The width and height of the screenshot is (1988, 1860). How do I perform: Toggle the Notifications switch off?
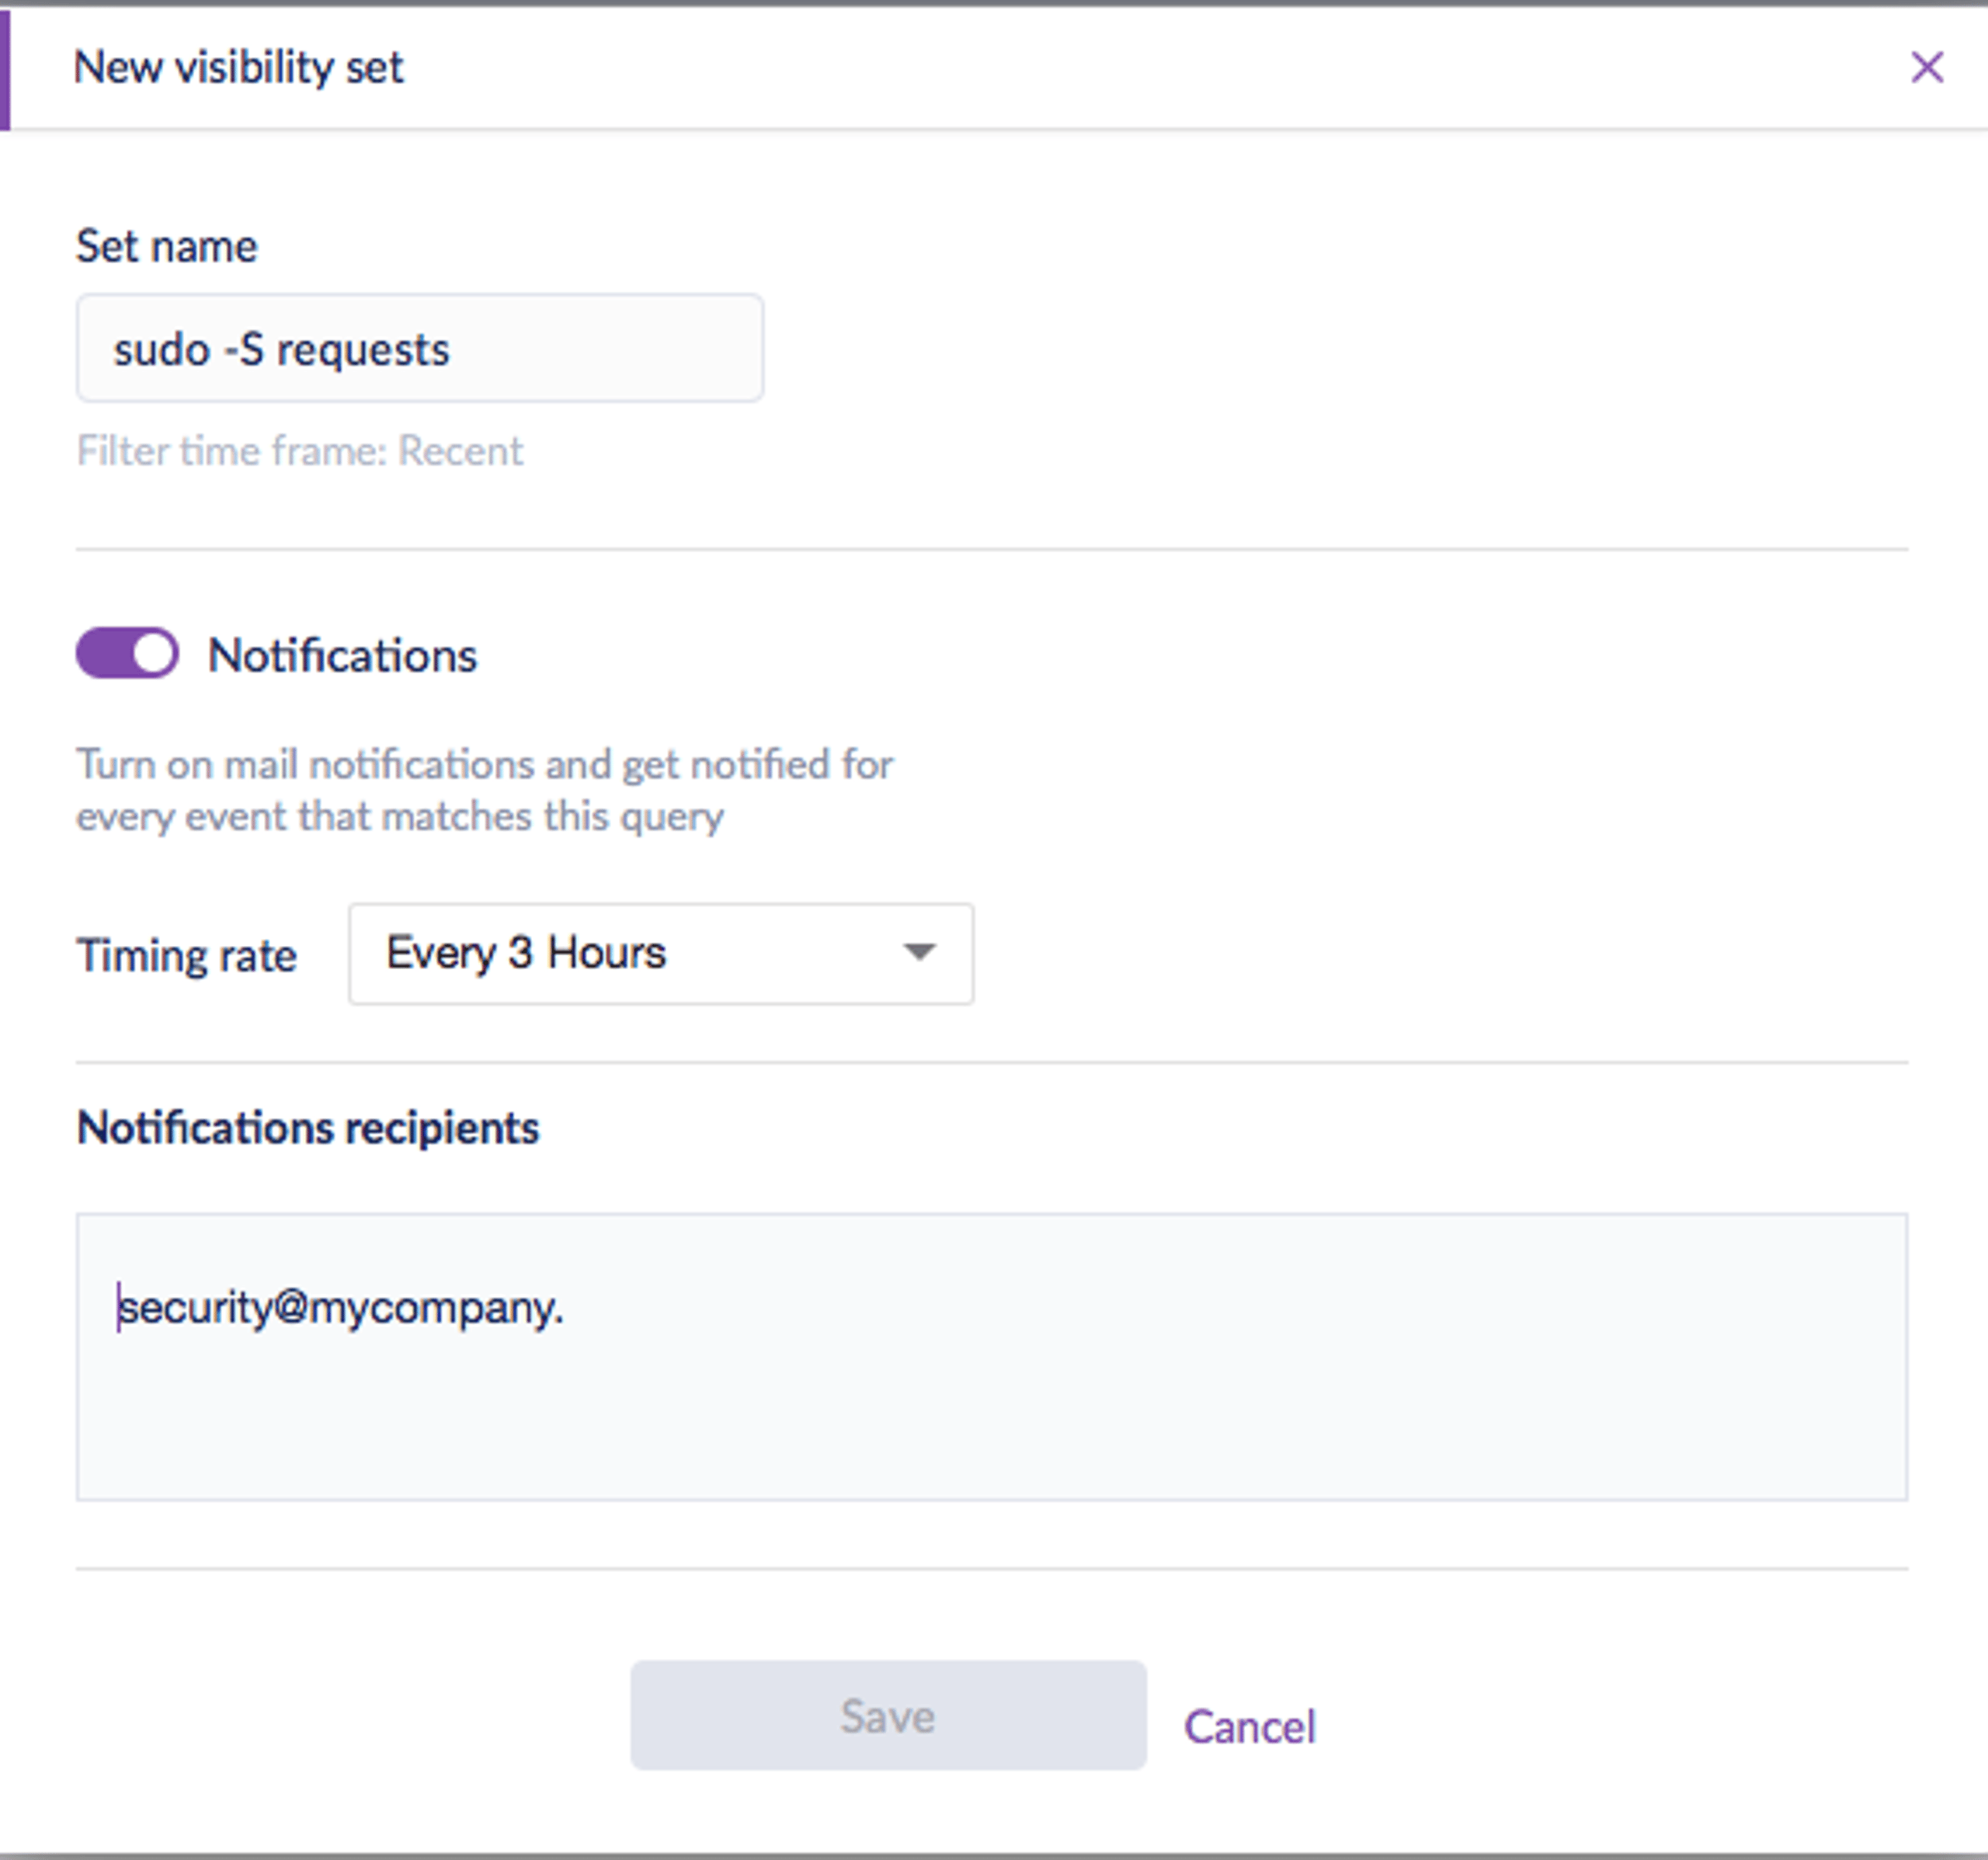click(128, 654)
